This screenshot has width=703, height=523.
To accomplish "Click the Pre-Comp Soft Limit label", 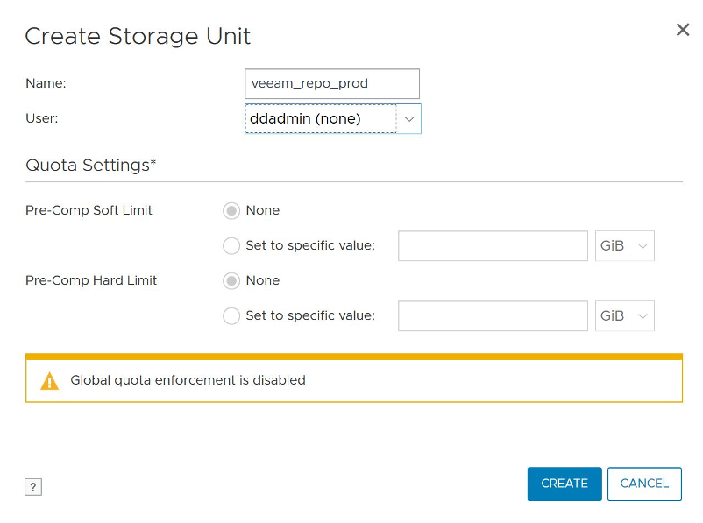I will point(89,210).
